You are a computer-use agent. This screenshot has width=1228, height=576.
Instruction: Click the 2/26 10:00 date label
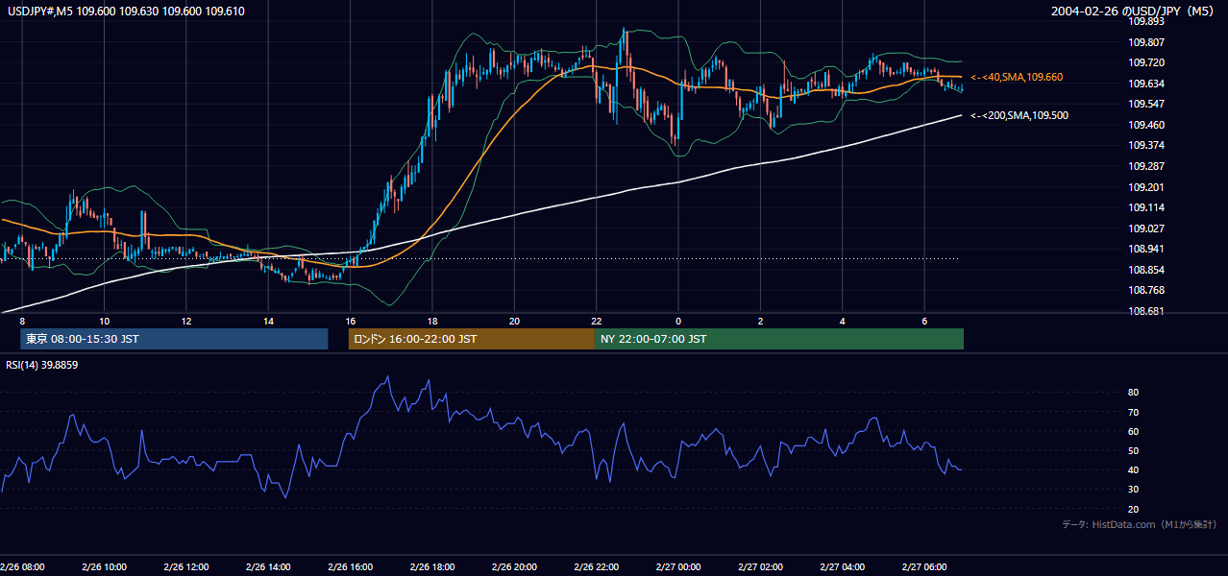click(104, 566)
